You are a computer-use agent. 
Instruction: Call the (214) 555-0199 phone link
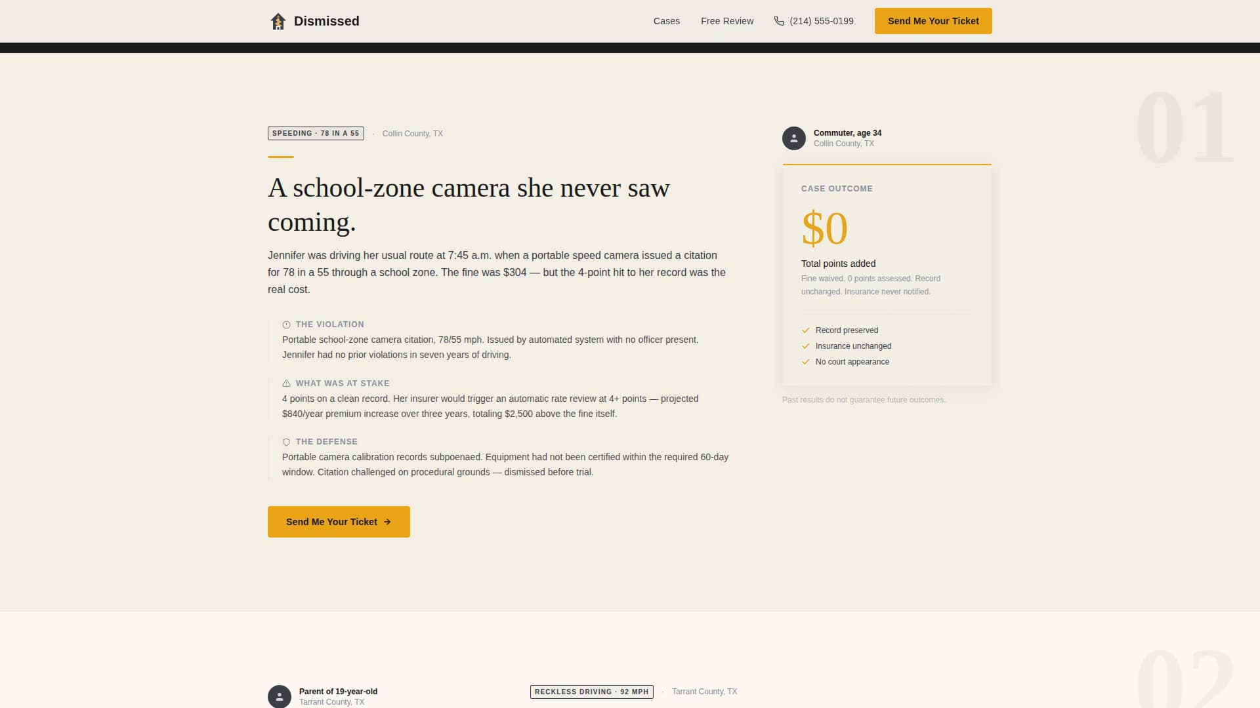822,20
